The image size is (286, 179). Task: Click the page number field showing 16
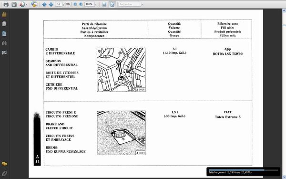59,4
